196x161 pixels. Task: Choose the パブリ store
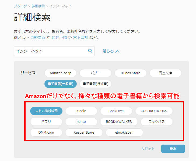46,122
